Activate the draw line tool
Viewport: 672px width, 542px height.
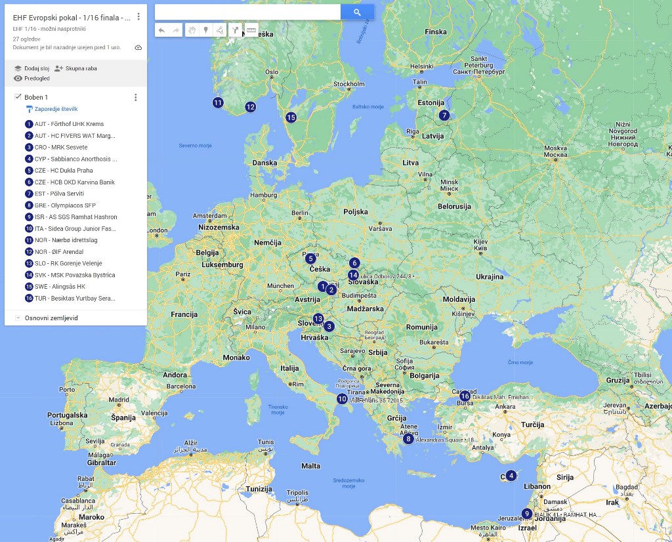219,30
